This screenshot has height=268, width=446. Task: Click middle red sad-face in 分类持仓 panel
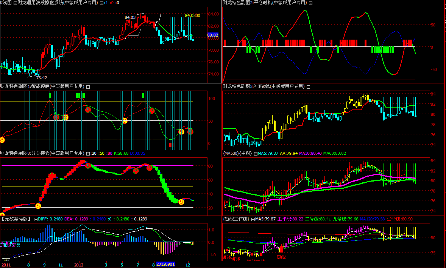[136, 171]
